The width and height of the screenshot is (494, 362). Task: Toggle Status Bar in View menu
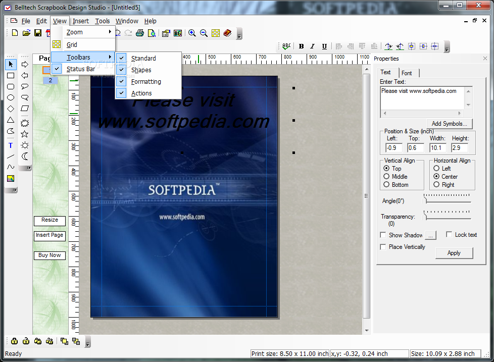click(x=83, y=69)
